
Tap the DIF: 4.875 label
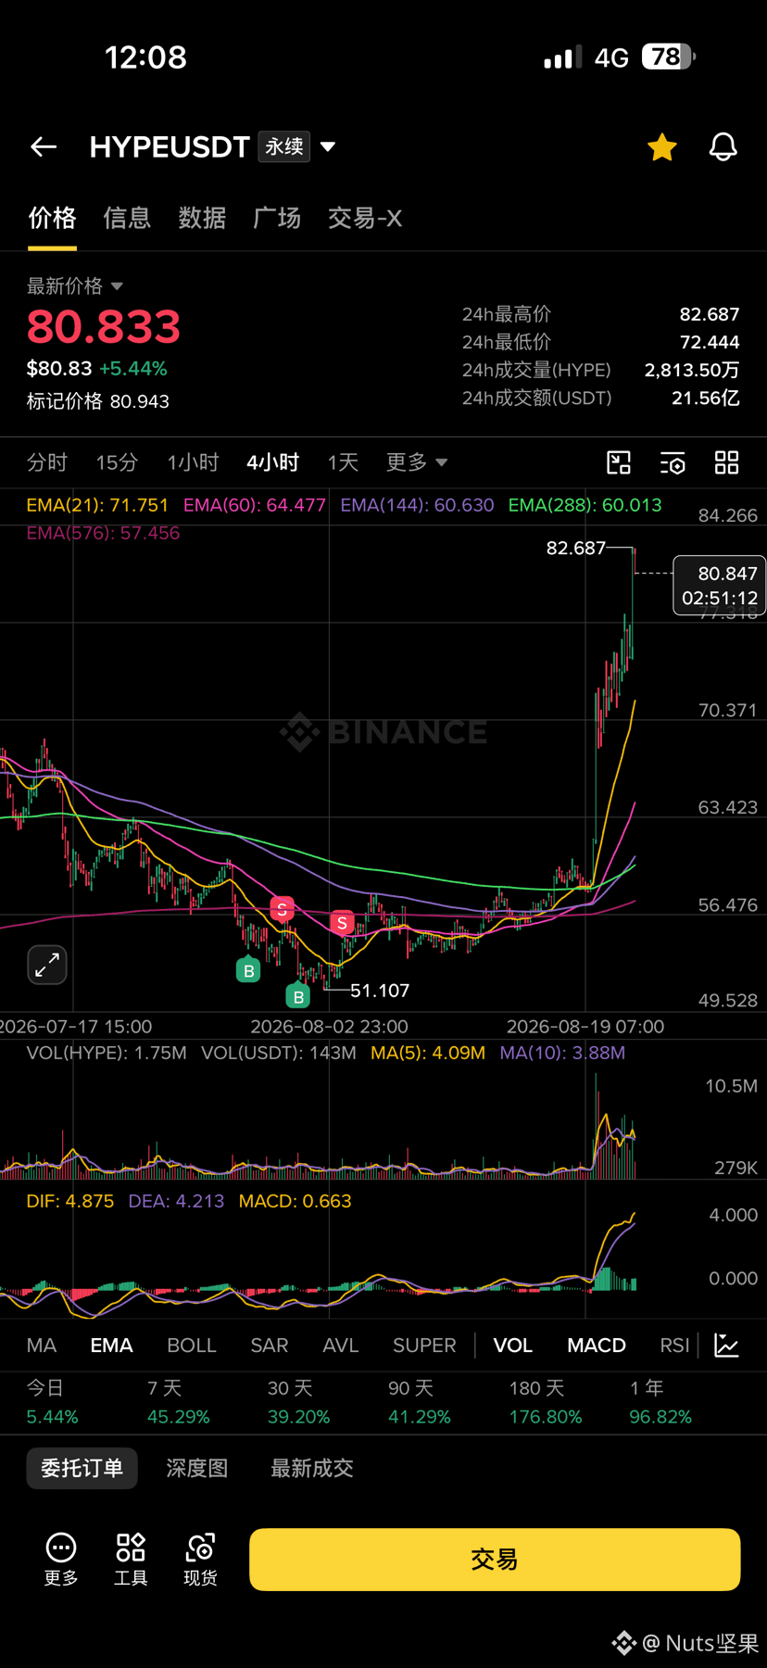point(70,1201)
